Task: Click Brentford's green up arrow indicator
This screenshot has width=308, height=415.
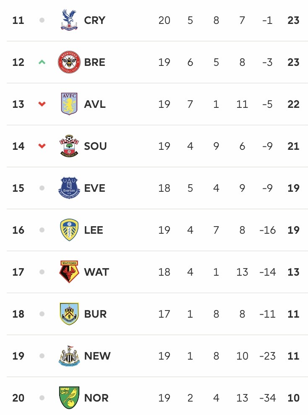Action: click(42, 62)
